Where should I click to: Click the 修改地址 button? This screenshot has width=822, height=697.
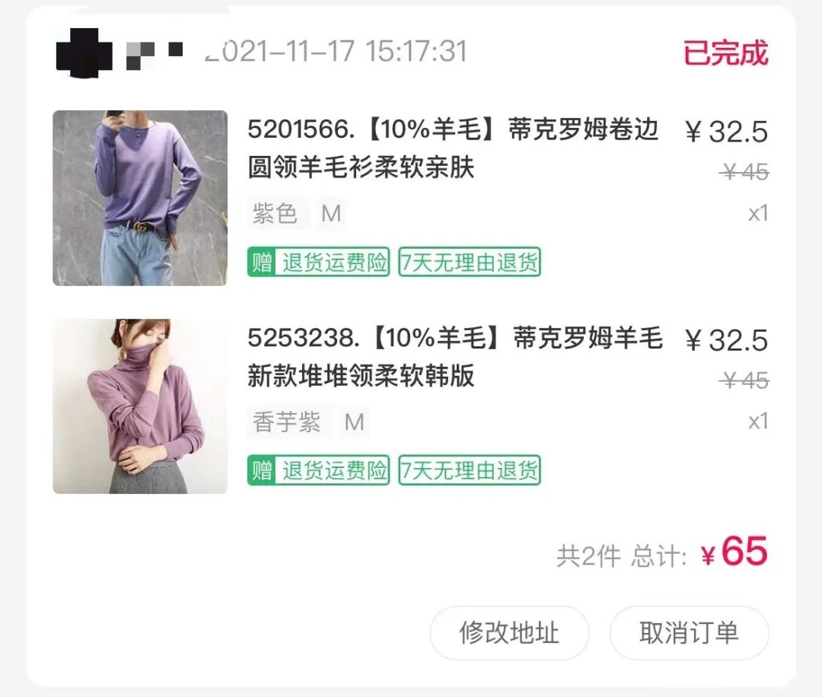click(x=509, y=632)
